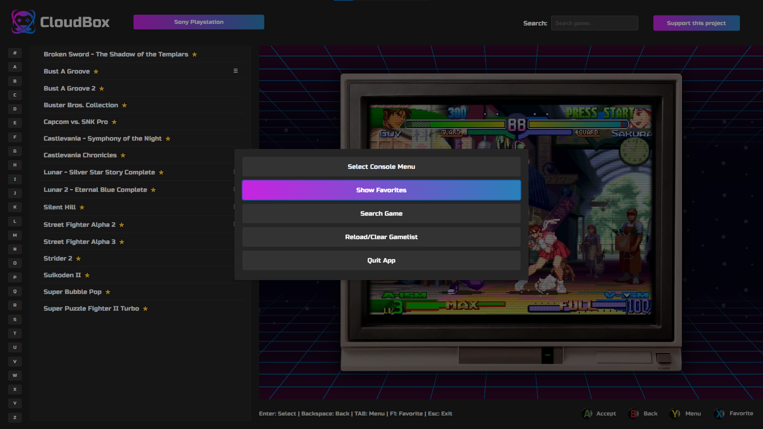Toggle favorite star for Bust A Groove 2

point(102,89)
